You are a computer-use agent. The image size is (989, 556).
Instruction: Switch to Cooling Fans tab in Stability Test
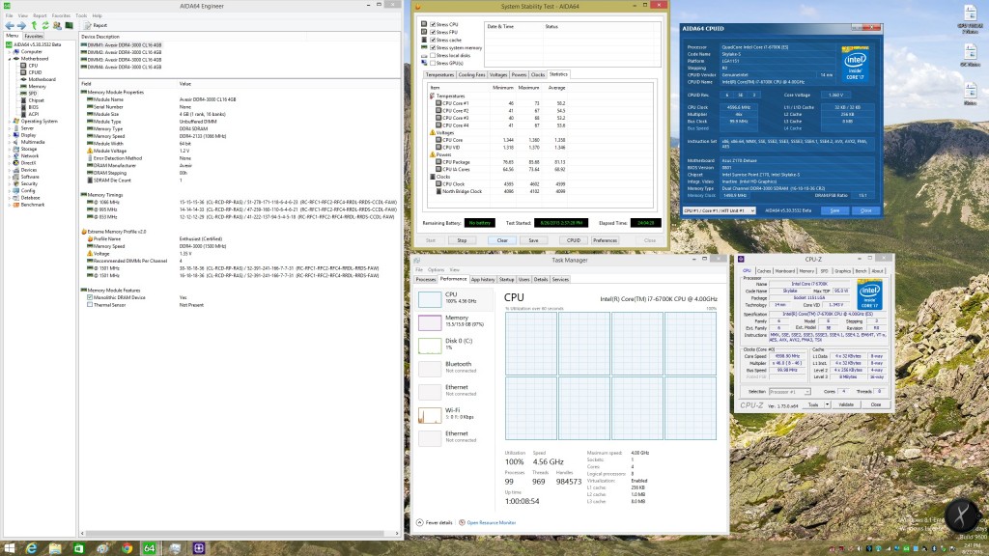(471, 74)
